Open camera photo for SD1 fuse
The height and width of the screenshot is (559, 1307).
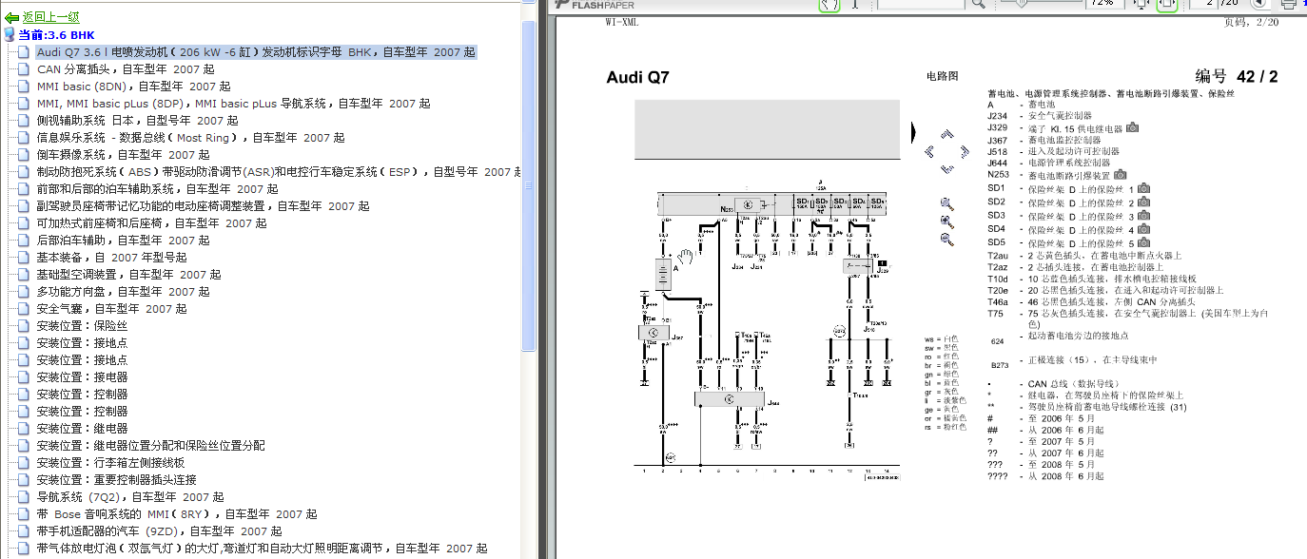tap(1142, 188)
